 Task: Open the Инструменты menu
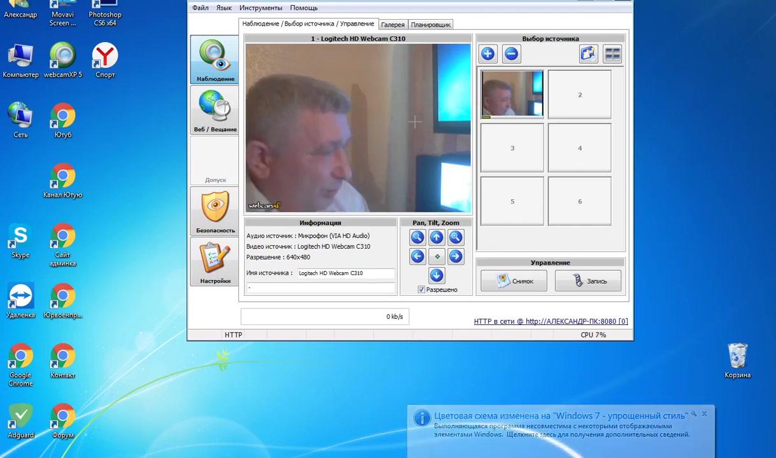click(261, 8)
